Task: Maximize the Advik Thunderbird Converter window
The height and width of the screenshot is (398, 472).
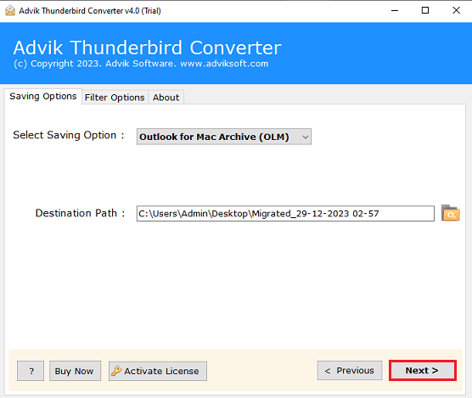Action: click(x=425, y=11)
